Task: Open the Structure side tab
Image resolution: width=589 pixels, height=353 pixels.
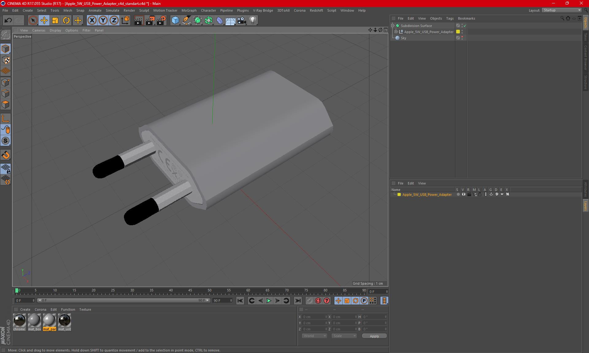Action: point(586,82)
